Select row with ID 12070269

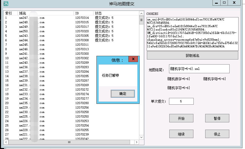point(71,85)
